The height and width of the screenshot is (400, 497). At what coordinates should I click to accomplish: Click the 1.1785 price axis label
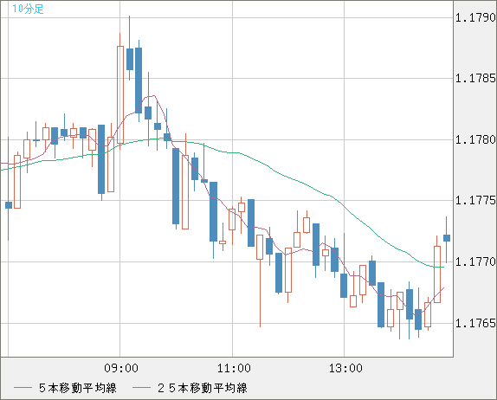point(475,78)
